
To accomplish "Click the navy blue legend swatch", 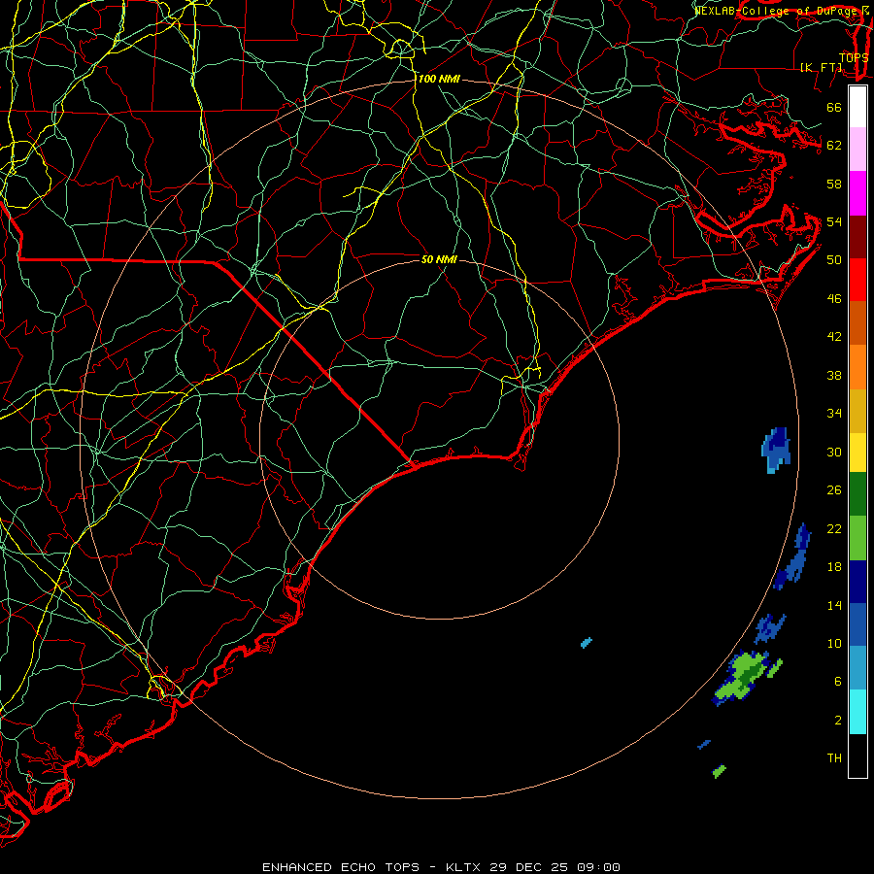I will [857, 582].
